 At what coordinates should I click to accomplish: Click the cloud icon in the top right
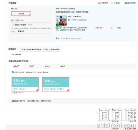pyautogui.click(x=99, y=3)
